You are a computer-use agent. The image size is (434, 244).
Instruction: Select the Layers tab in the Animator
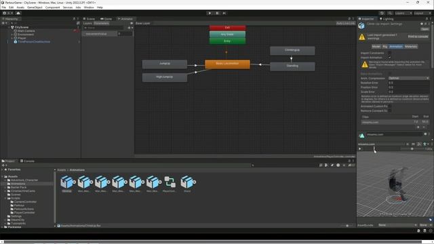tap(87, 23)
